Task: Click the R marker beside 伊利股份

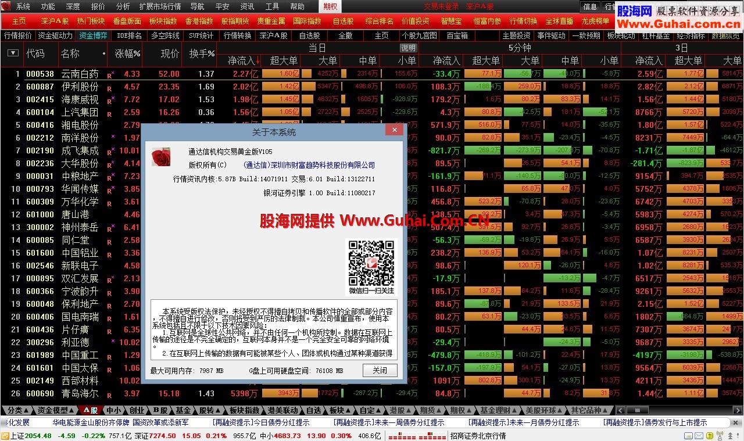Action: 109,88
